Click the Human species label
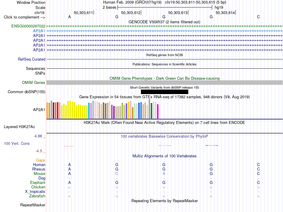The height and width of the screenshot is (212, 283). (39, 165)
